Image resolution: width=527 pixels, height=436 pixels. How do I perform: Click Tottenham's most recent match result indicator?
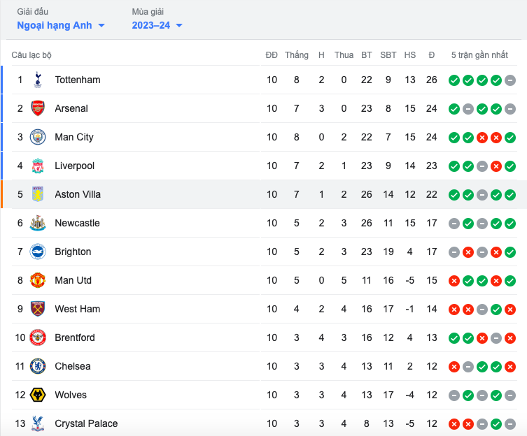tap(510, 80)
